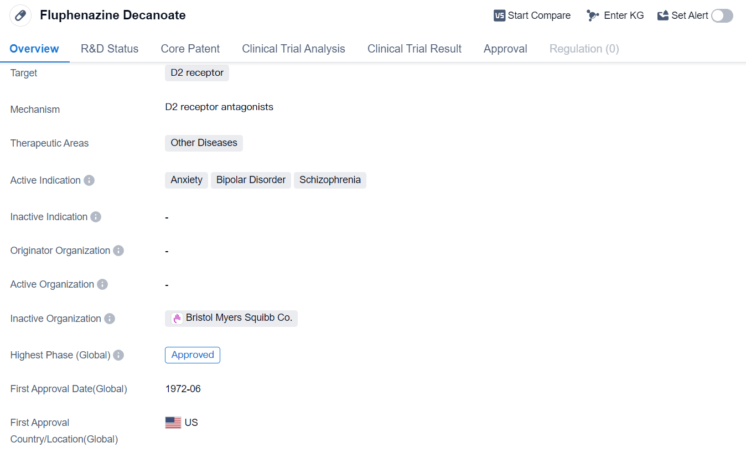Click the Enter KG graph icon
The height and width of the screenshot is (458, 746).
pos(593,15)
